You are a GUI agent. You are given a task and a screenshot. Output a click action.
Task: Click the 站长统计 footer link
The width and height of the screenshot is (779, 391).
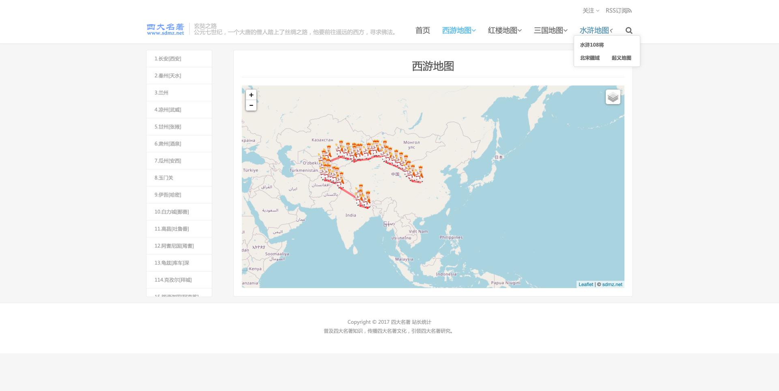pos(422,322)
